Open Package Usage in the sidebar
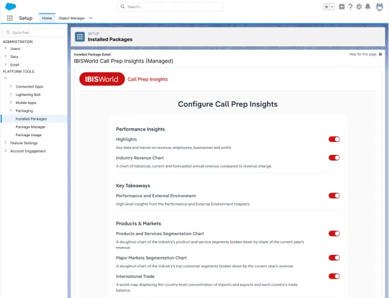Viewport: 389px width, 298px height. [x=28, y=135]
